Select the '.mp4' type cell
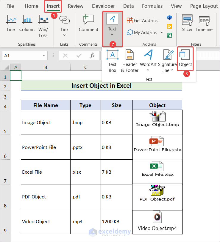Screen dimensions: 220x242 86,221
